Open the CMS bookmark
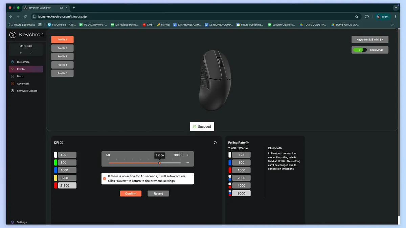Image resolution: width=406 pixels, height=228 pixels. (148, 25)
